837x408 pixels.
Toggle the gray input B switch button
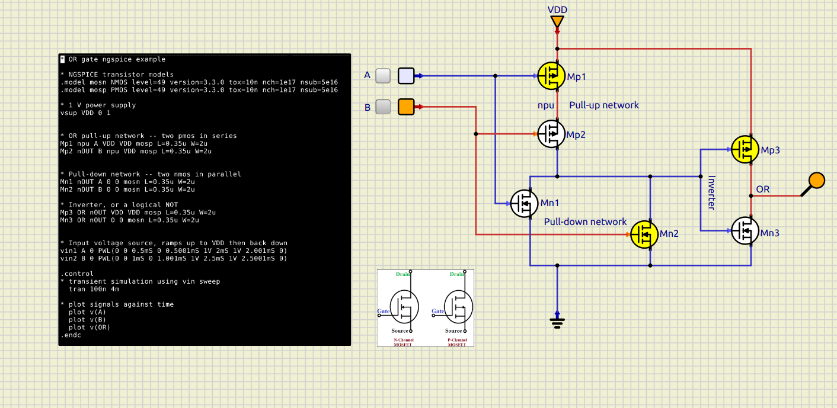click(384, 107)
